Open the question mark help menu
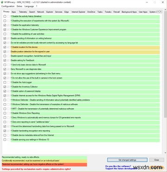 point(37,7)
